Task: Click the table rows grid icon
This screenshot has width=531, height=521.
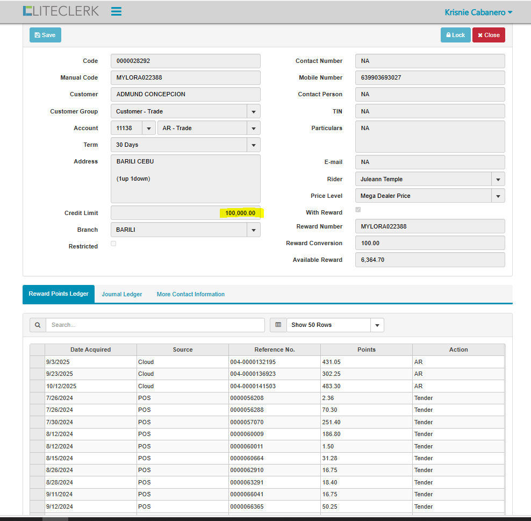Action: [x=278, y=325]
